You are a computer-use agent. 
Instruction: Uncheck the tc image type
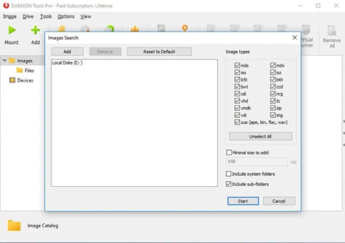(x=273, y=101)
